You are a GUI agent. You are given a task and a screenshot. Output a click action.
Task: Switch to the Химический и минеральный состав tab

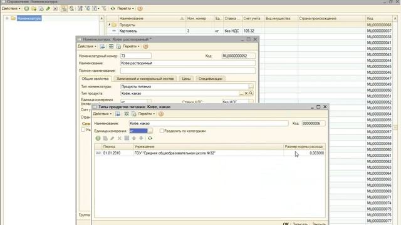pyautogui.click(x=145, y=79)
